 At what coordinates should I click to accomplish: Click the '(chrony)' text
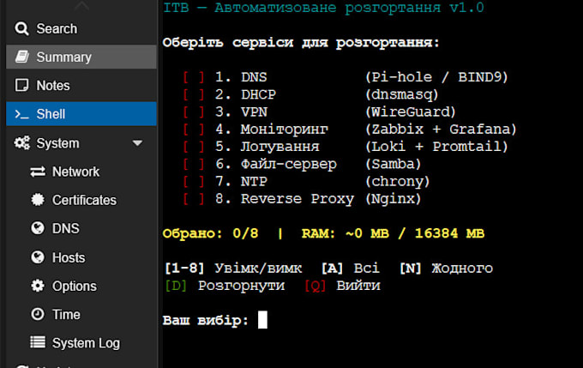(398, 181)
